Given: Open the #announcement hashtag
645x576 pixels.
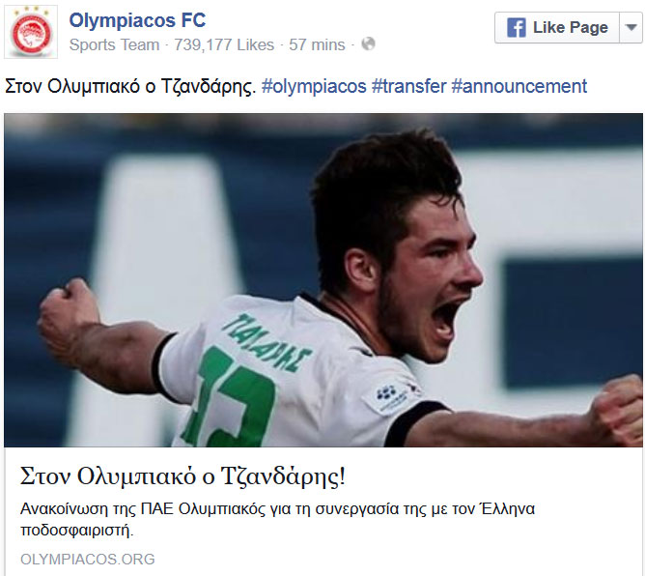Looking at the screenshot, I should 519,86.
